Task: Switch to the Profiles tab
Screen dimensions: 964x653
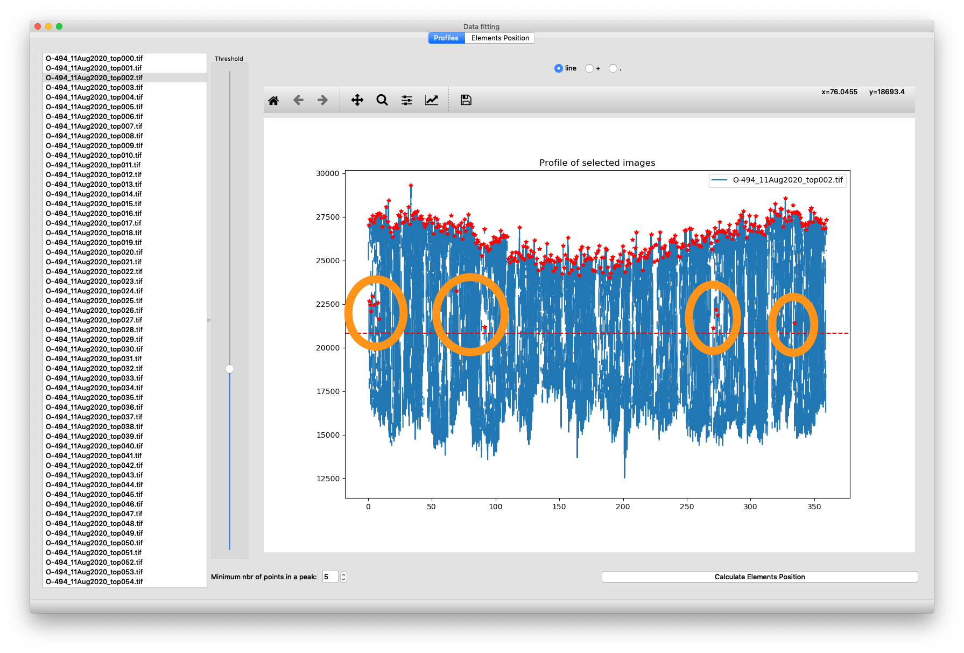Action: tap(446, 38)
